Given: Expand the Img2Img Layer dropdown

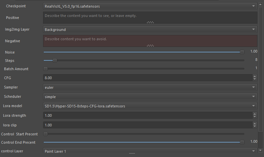Looking at the screenshot, I should pyautogui.click(x=150, y=30).
